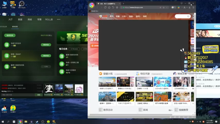The image size is (220, 124).
Task: Click taskbar search magnifier
Action: pos(8,122)
